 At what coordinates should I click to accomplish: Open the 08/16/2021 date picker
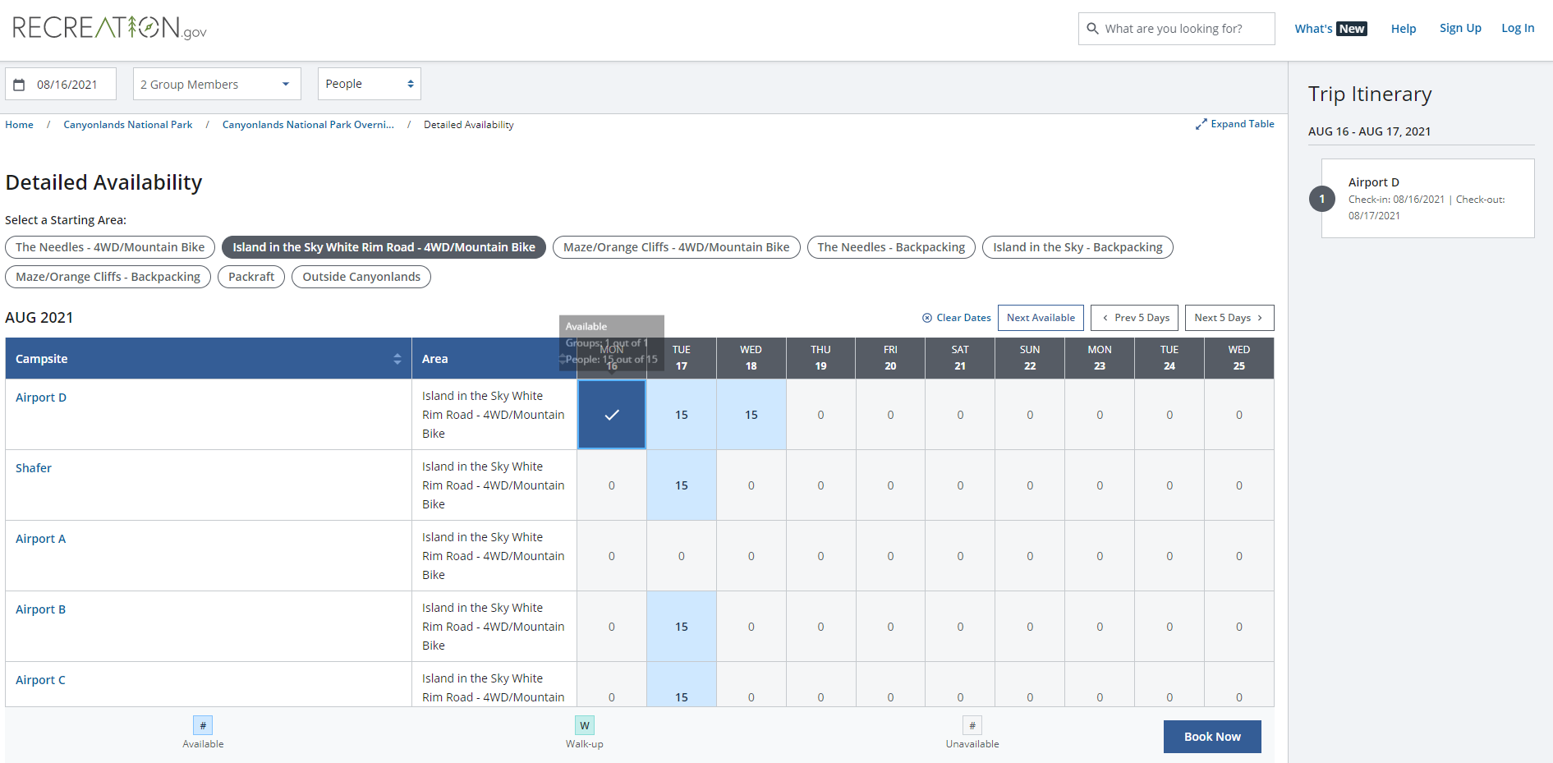coord(61,84)
